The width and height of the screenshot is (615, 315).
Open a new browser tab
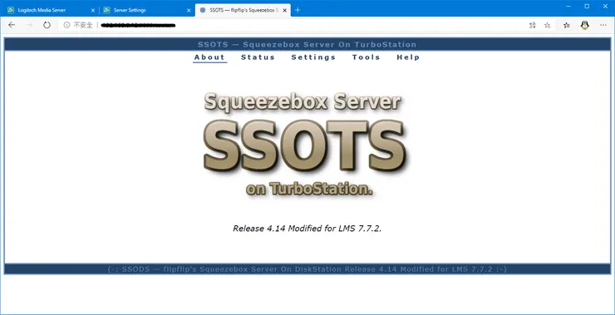pos(298,10)
